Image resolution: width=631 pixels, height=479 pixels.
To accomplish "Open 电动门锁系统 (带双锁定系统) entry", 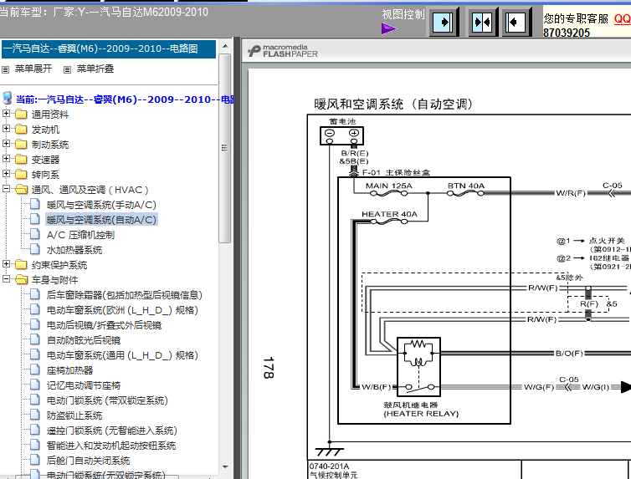I will tap(107, 400).
